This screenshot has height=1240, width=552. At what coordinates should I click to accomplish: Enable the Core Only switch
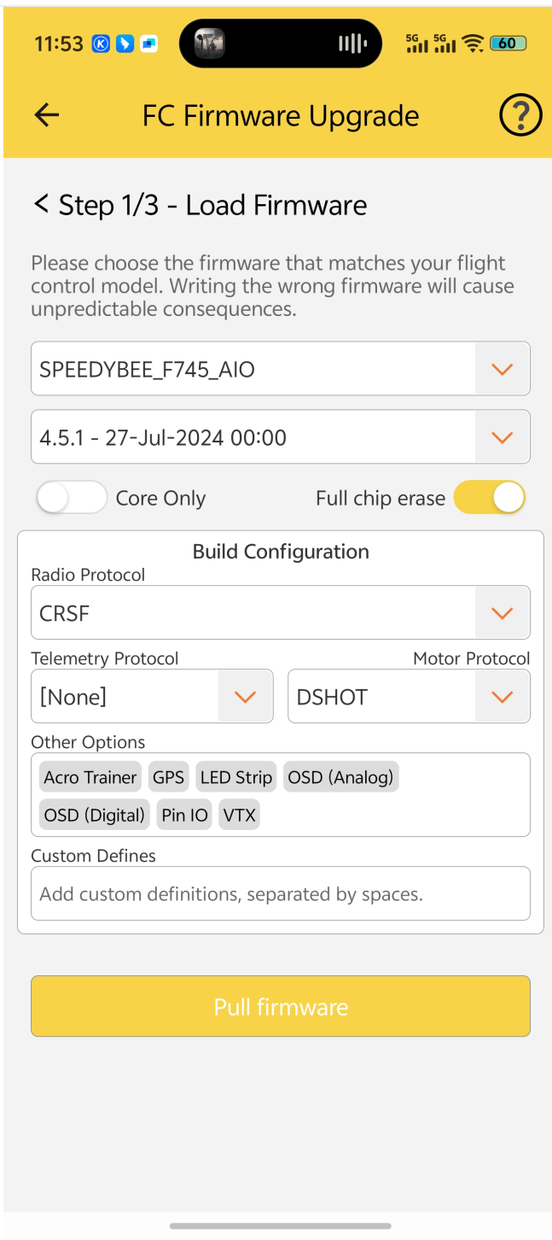coord(71,498)
